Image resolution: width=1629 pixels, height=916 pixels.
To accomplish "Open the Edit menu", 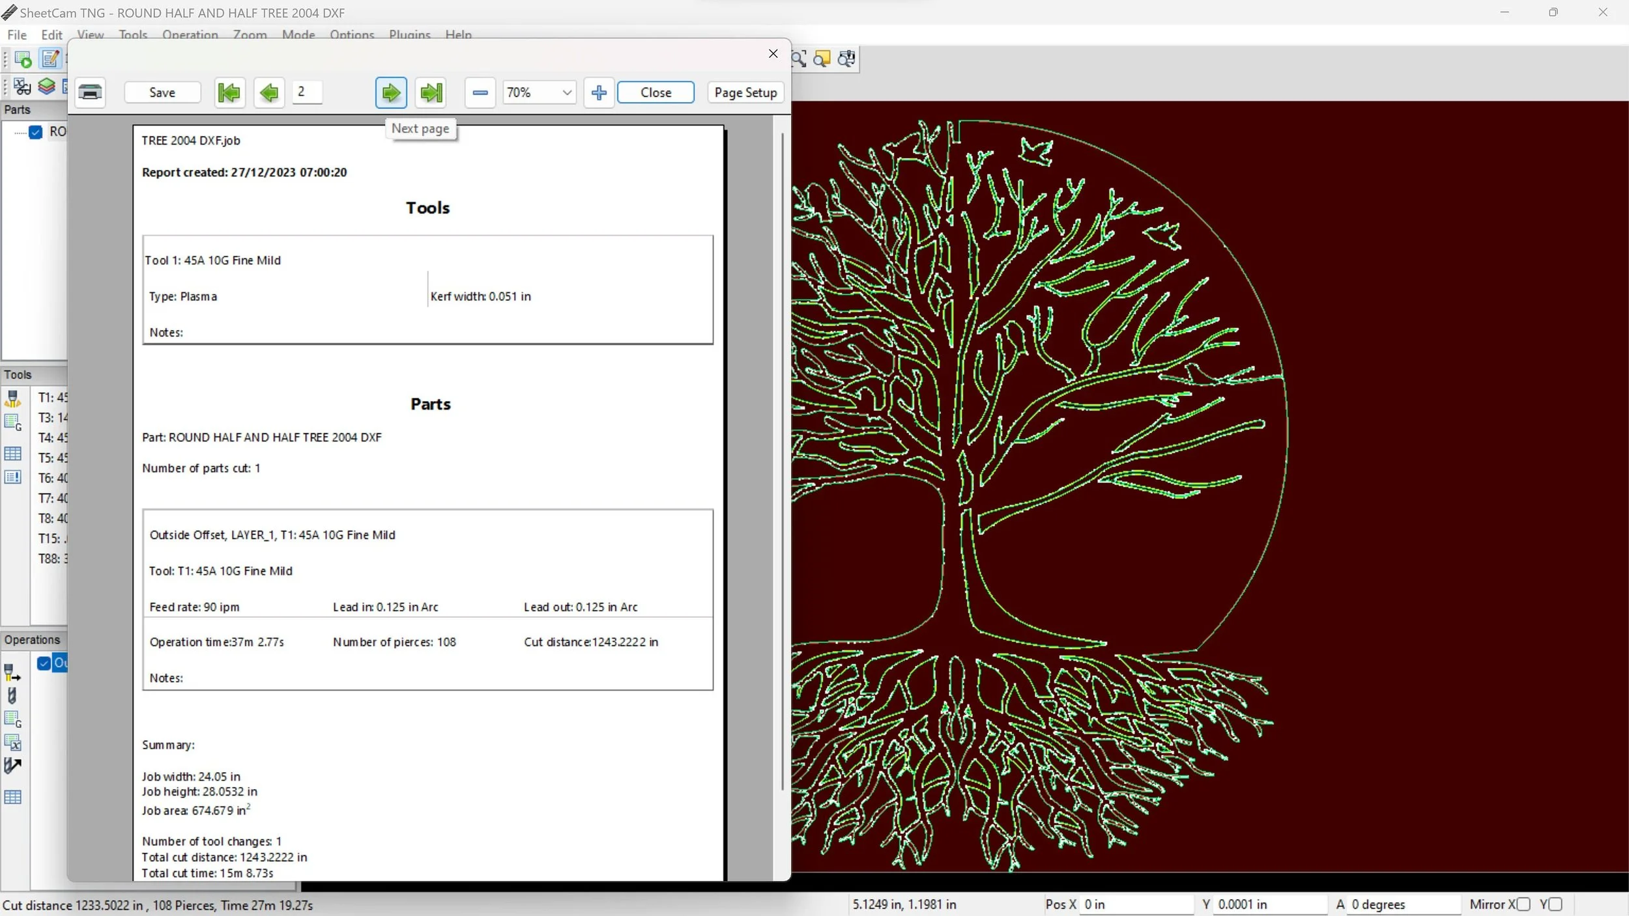I will 51,35.
